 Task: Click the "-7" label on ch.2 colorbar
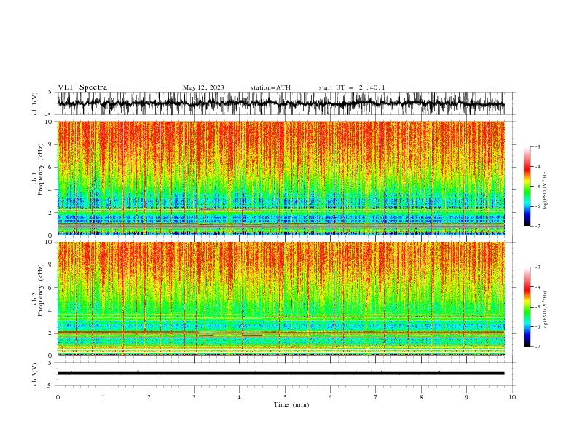[x=538, y=347]
